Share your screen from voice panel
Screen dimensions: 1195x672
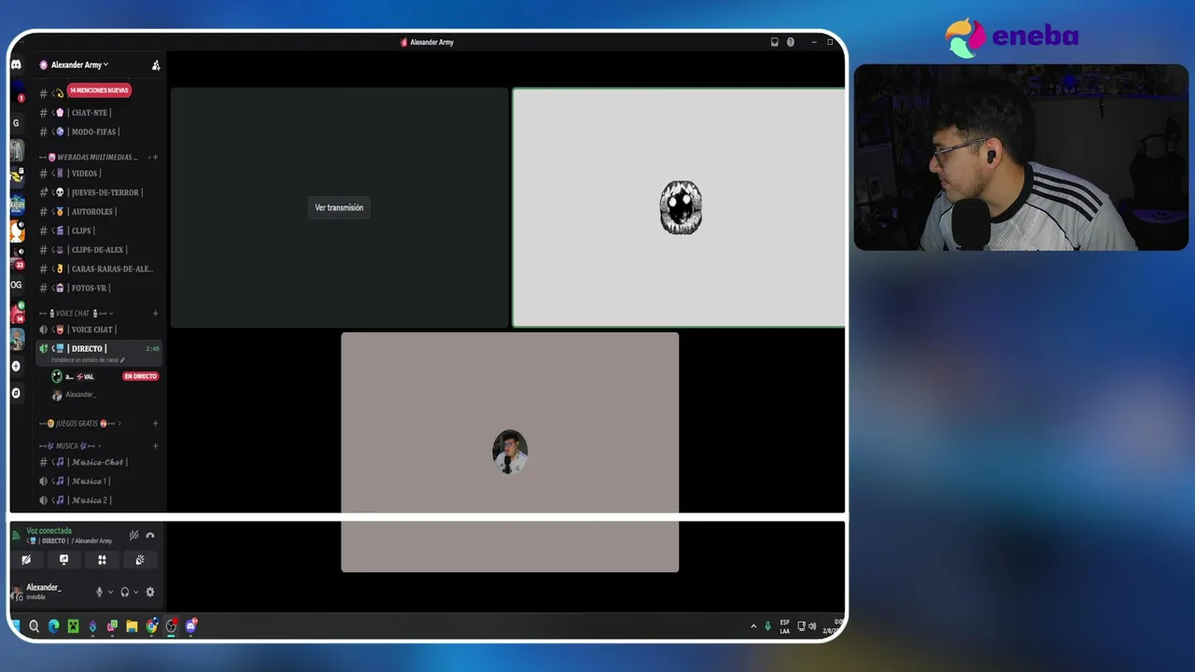[x=63, y=560]
